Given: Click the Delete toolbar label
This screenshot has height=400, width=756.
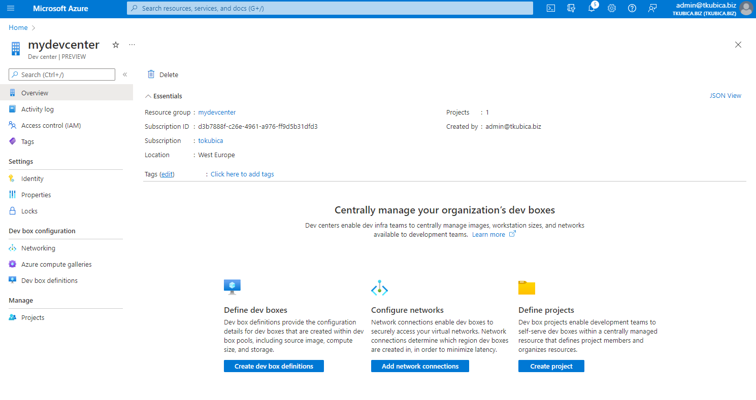Looking at the screenshot, I should (x=169, y=75).
